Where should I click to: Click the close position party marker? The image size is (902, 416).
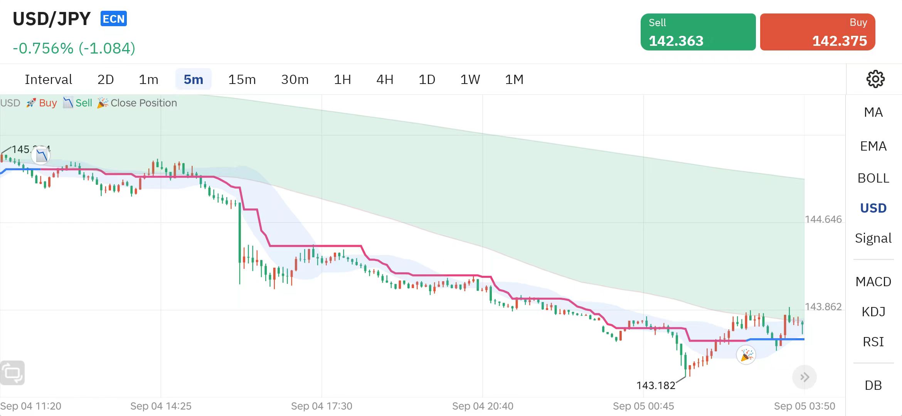746,355
